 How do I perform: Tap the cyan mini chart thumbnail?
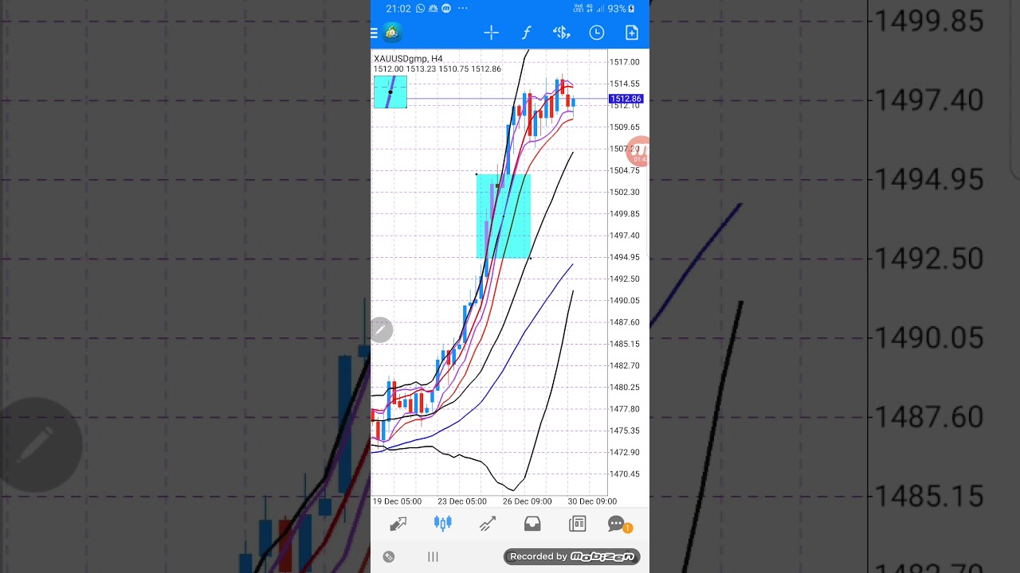pos(390,92)
